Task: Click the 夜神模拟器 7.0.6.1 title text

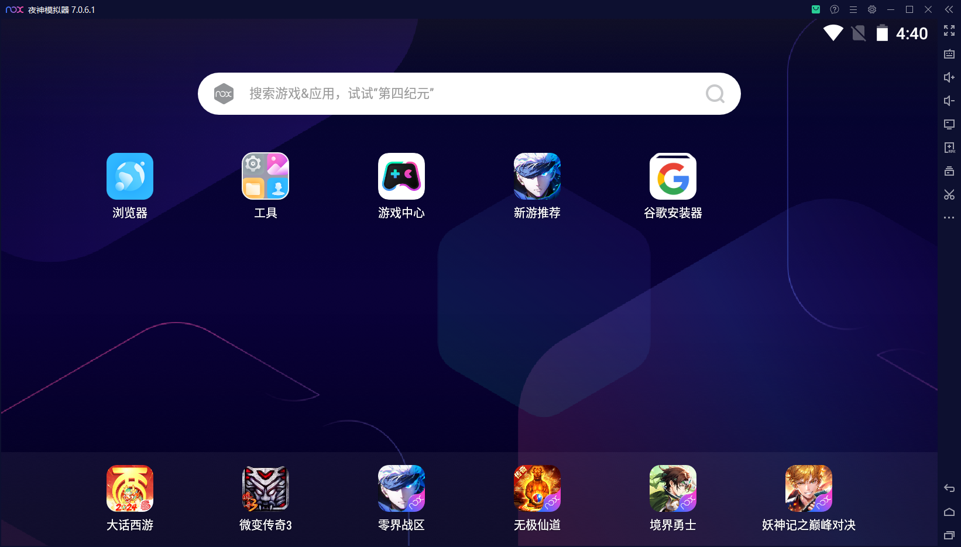Action: pos(61,10)
